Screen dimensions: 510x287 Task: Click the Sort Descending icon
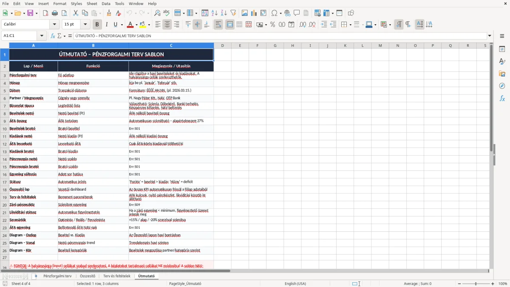pyautogui.click(x=224, y=13)
